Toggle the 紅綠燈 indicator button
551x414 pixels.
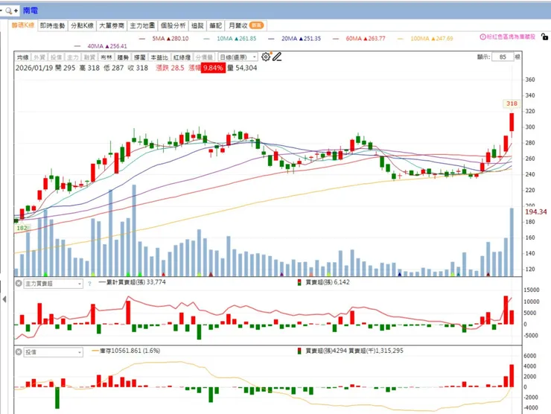(182, 57)
